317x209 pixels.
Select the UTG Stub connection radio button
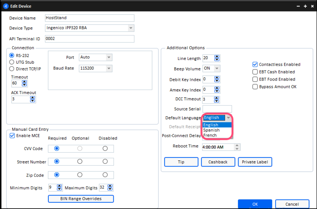click(12, 62)
